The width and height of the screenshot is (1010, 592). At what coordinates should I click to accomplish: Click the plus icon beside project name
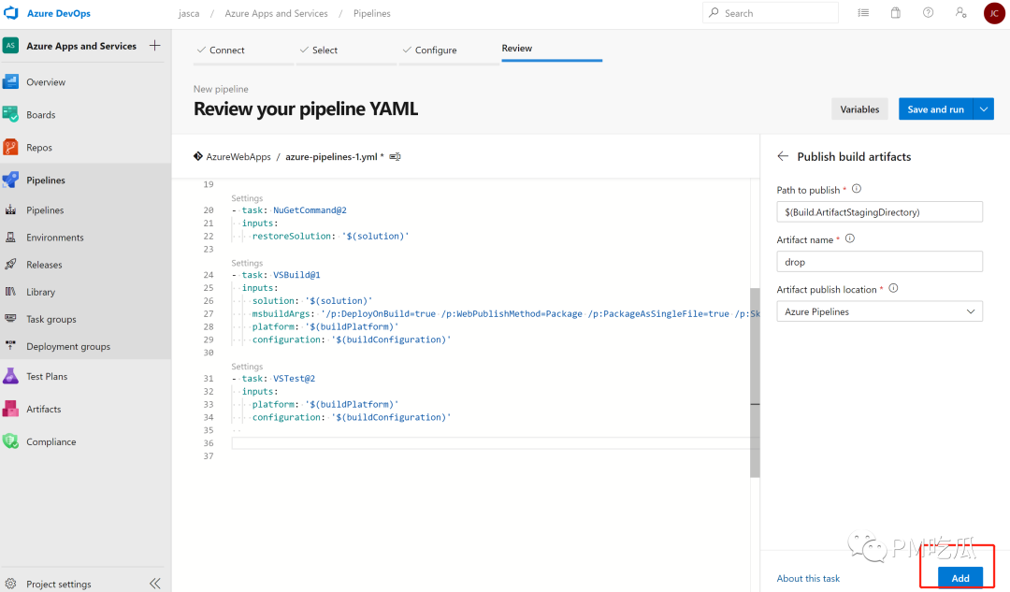pyautogui.click(x=154, y=46)
